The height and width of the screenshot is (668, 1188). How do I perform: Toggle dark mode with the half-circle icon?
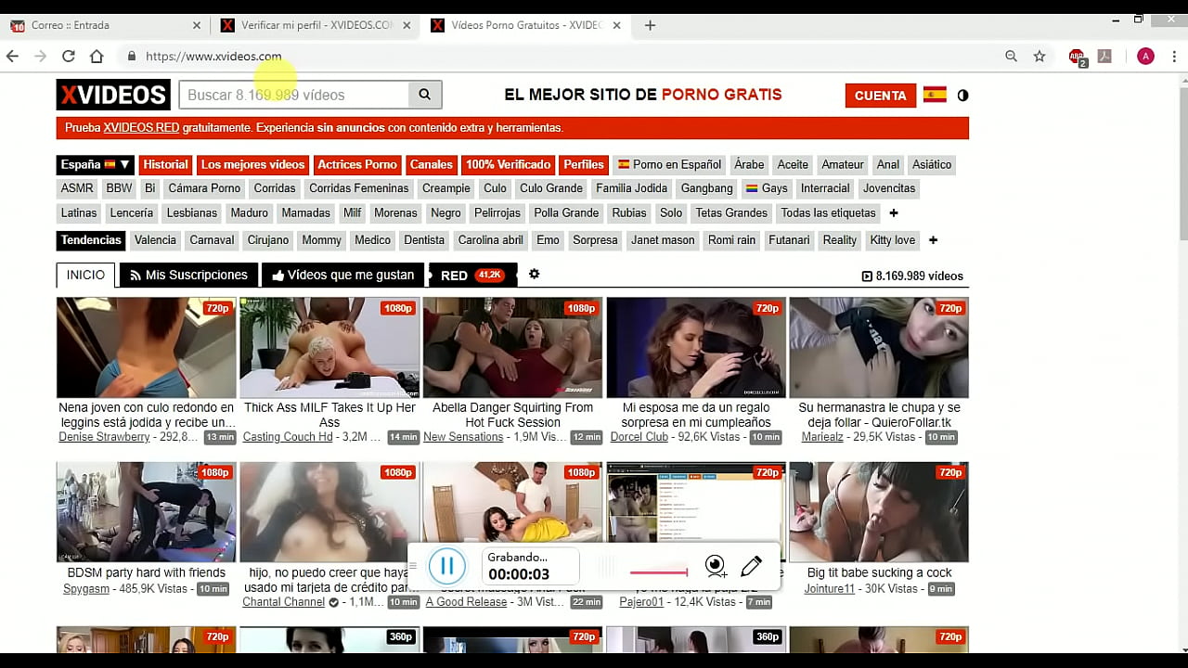click(x=962, y=95)
